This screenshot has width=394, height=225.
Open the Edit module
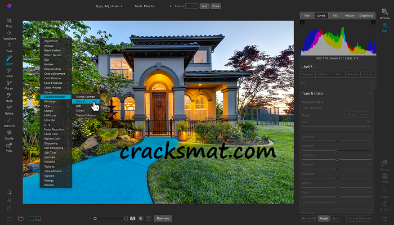(384, 28)
